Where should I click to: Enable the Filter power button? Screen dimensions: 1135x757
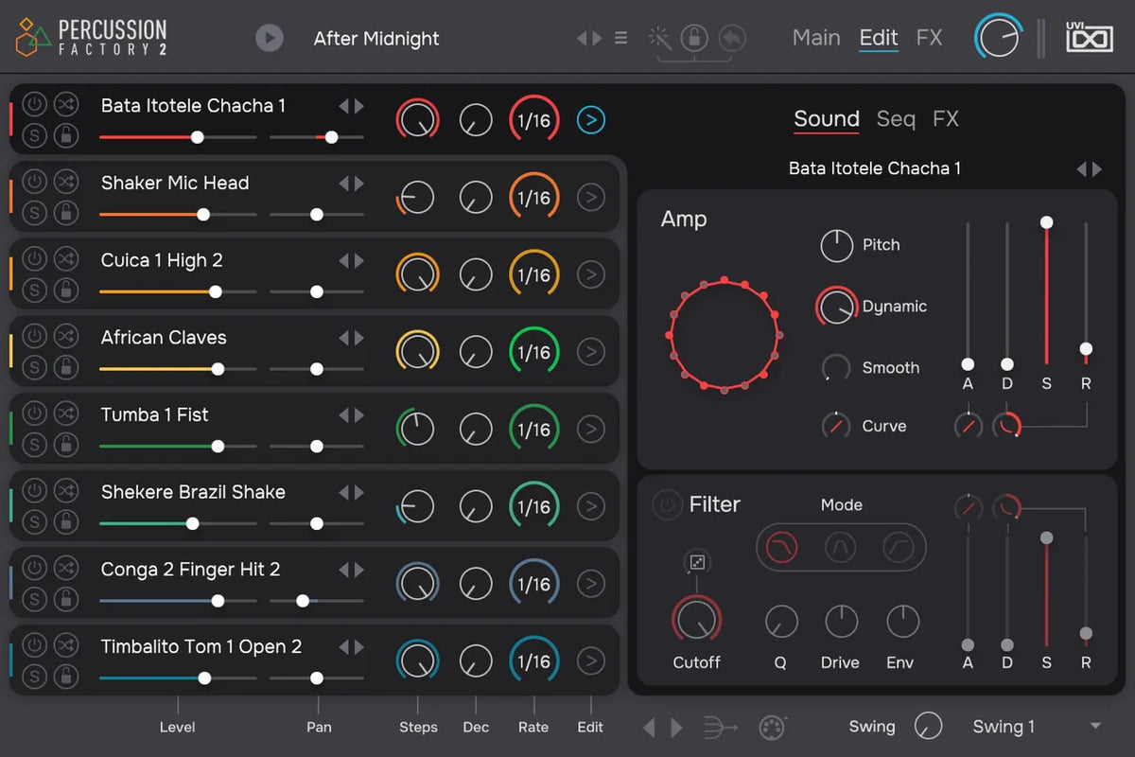pyautogui.click(x=667, y=505)
